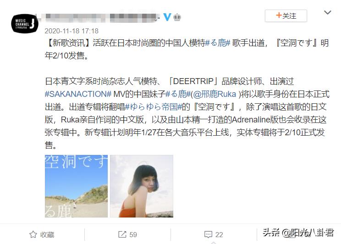
Task: Open the 空洞です album cover thumbnail
Action: point(76,186)
